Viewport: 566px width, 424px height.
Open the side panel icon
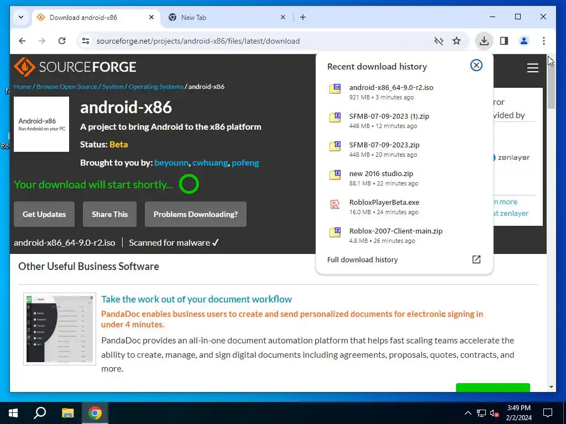(504, 41)
